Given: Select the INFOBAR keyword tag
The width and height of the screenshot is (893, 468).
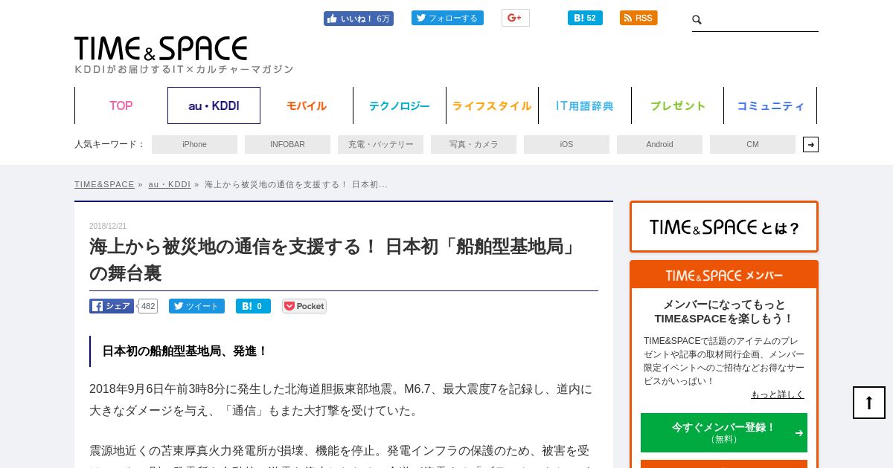Looking at the screenshot, I should (287, 144).
